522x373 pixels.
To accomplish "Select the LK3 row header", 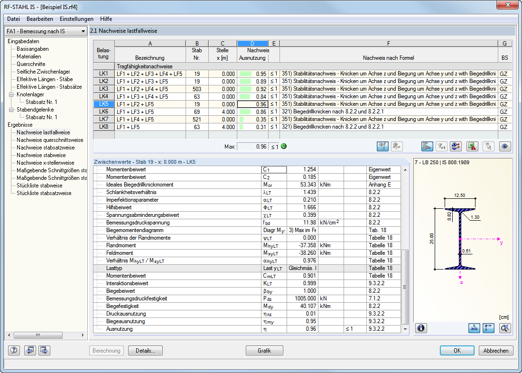I will click(103, 89).
